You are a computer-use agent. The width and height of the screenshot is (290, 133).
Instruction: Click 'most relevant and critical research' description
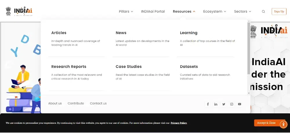pyautogui.click(x=77, y=77)
